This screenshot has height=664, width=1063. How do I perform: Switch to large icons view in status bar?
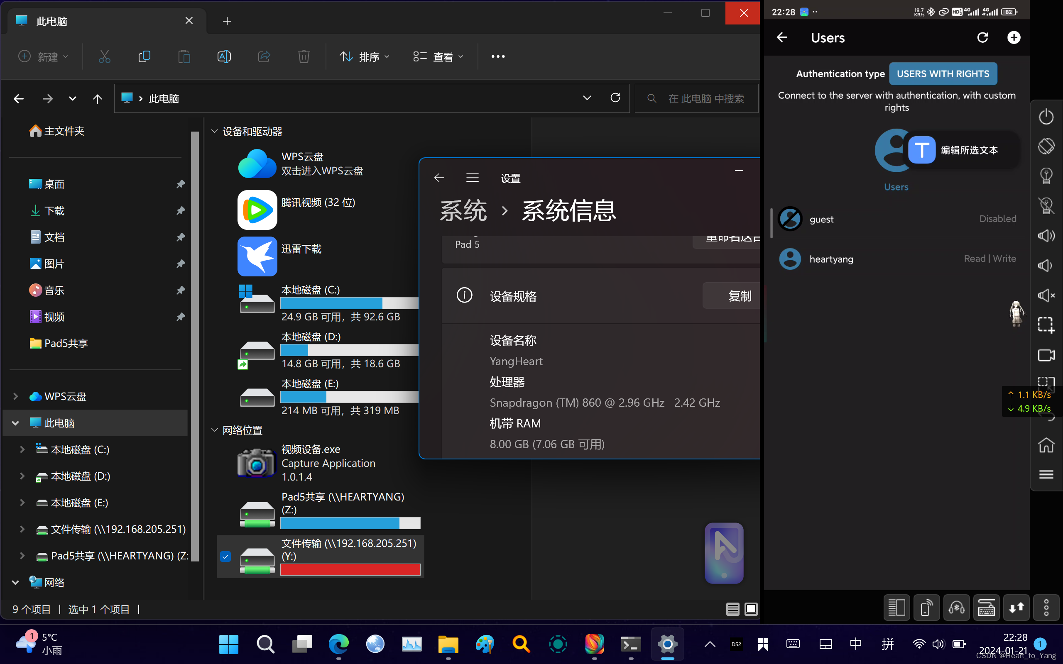click(751, 609)
